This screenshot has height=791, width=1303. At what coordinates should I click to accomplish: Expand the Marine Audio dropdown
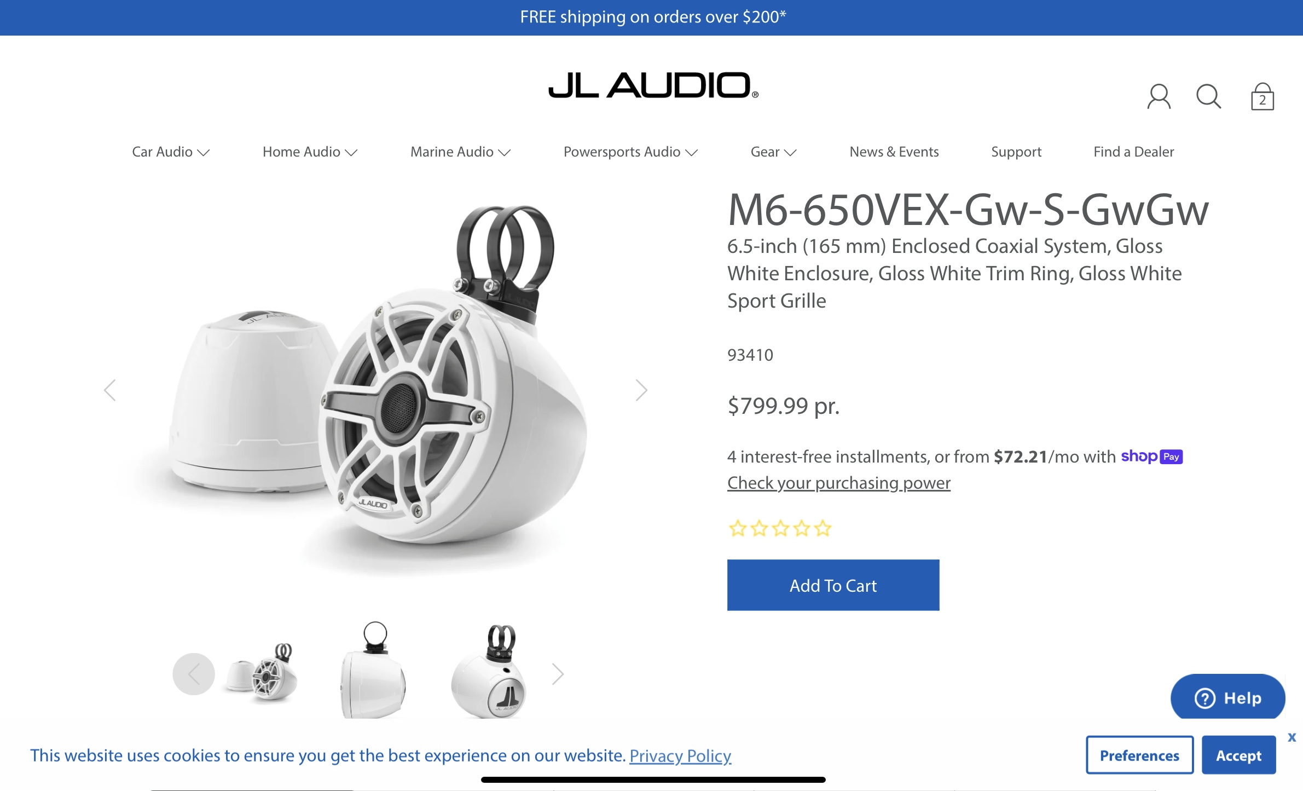pos(460,152)
